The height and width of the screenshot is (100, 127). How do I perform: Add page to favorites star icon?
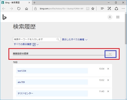(x=93, y=9)
